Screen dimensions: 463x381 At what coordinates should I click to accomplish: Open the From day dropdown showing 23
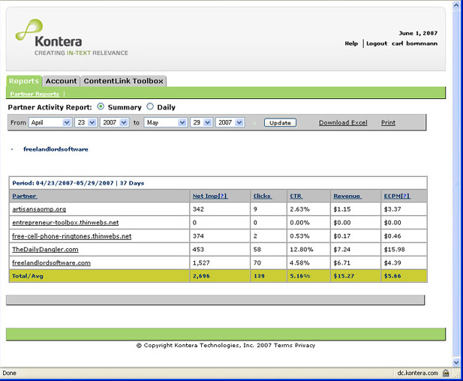coord(86,122)
